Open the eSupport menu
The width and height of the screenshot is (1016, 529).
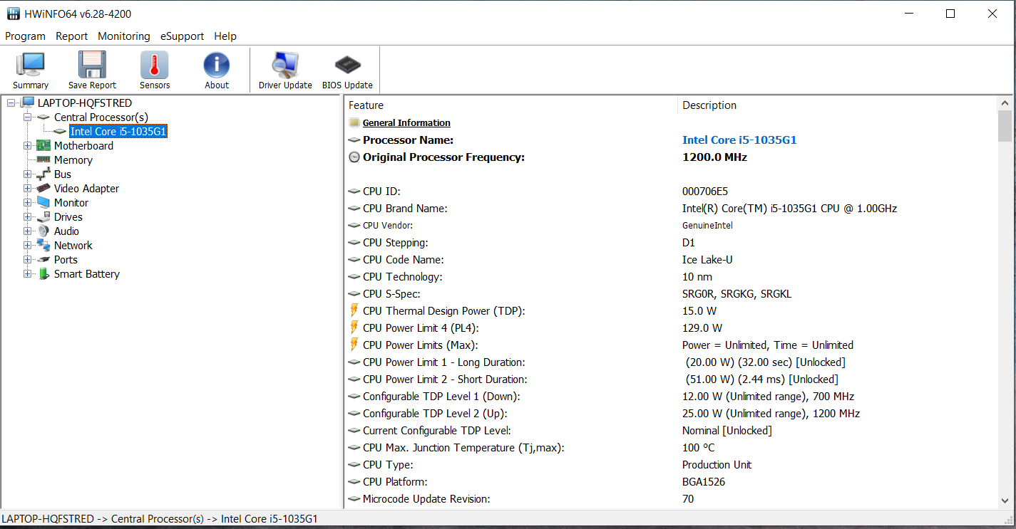(x=182, y=36)
